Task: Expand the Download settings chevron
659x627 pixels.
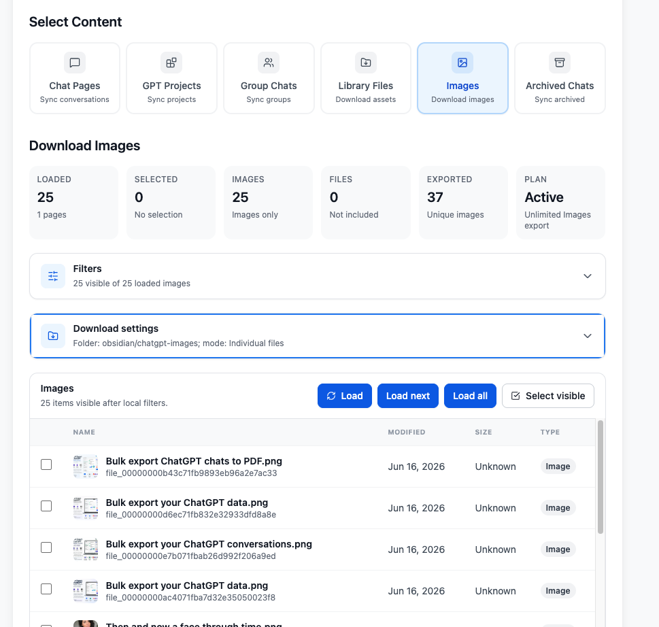Action: pyautogui.click(x=587, y=336)
